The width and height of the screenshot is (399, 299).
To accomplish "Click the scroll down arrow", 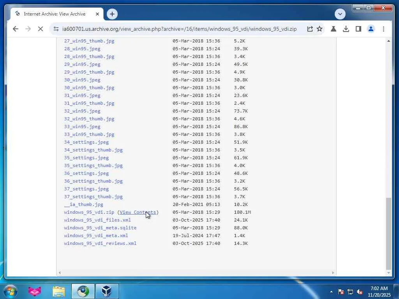I will (388, 273).
